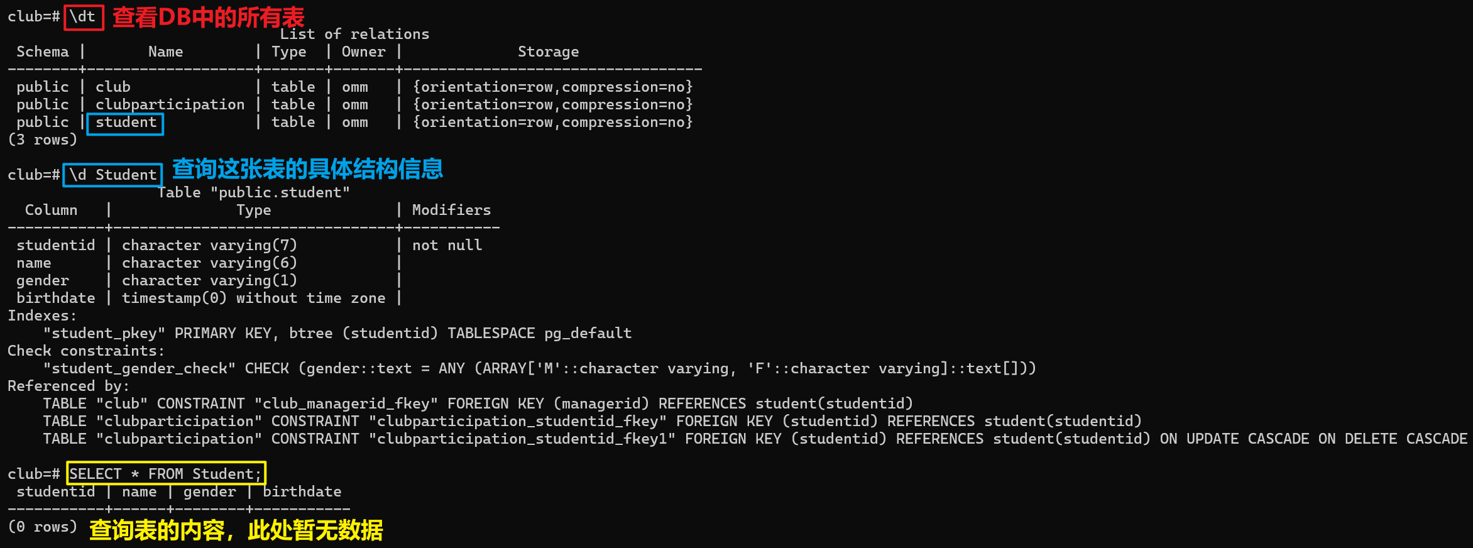Click the blue annotation 查询这张表的具体结构信息
This screenshot has width=1473, height=548.
click(x=307, y=168)
